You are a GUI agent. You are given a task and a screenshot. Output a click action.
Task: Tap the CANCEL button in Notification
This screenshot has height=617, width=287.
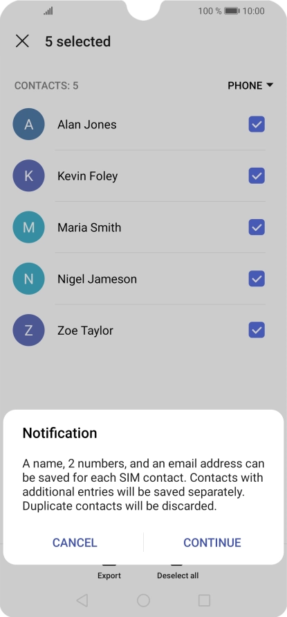(75, 543)
